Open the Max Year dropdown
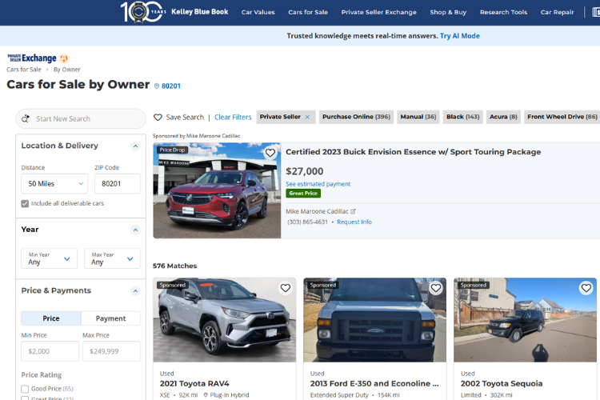Image resolution: width=600 pixels, height=400 pixels. click(113, 258)
